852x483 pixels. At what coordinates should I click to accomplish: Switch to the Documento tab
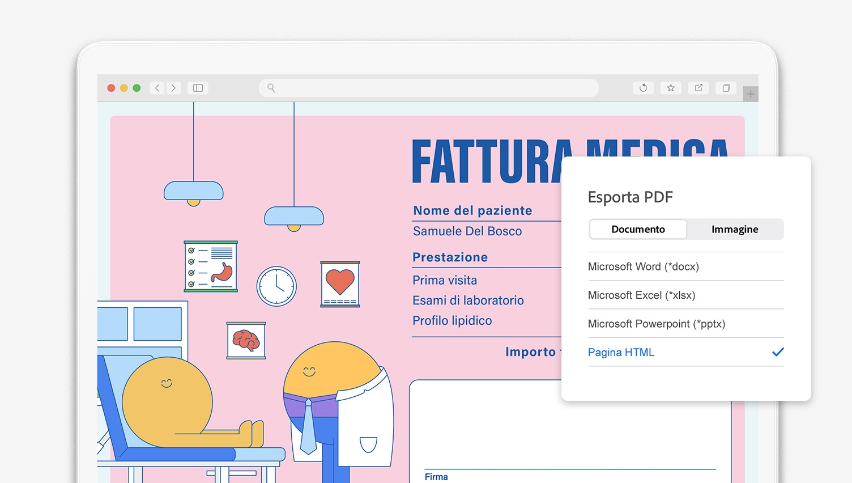(x=638, y=229)
